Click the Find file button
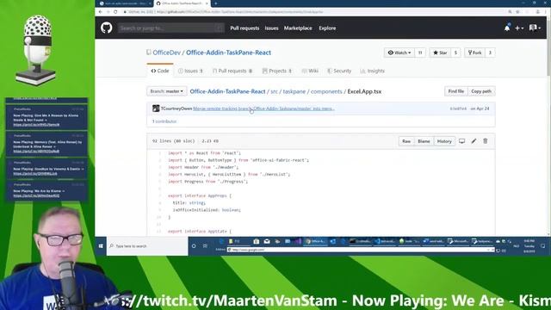 coord(455,91)
